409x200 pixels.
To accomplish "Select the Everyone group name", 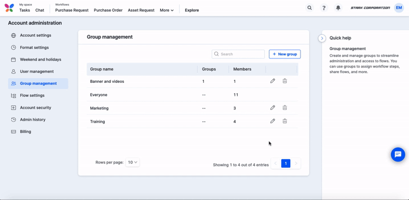I will 99,95.
